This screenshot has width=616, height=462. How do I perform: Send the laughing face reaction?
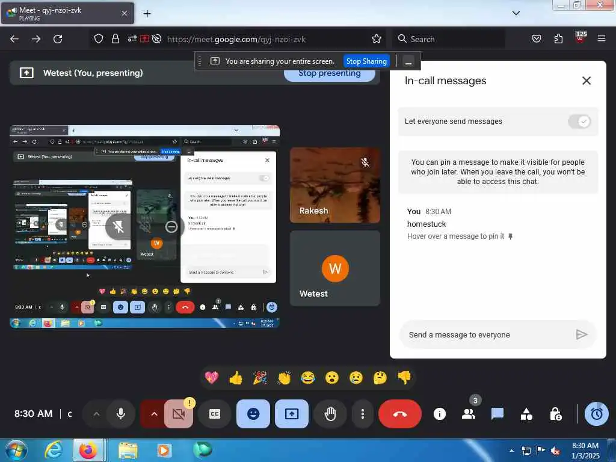(x=308, y=378)
